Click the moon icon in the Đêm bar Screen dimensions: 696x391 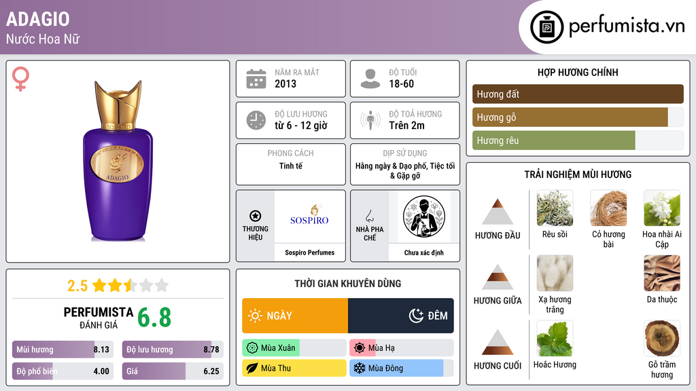click(416, 316)
